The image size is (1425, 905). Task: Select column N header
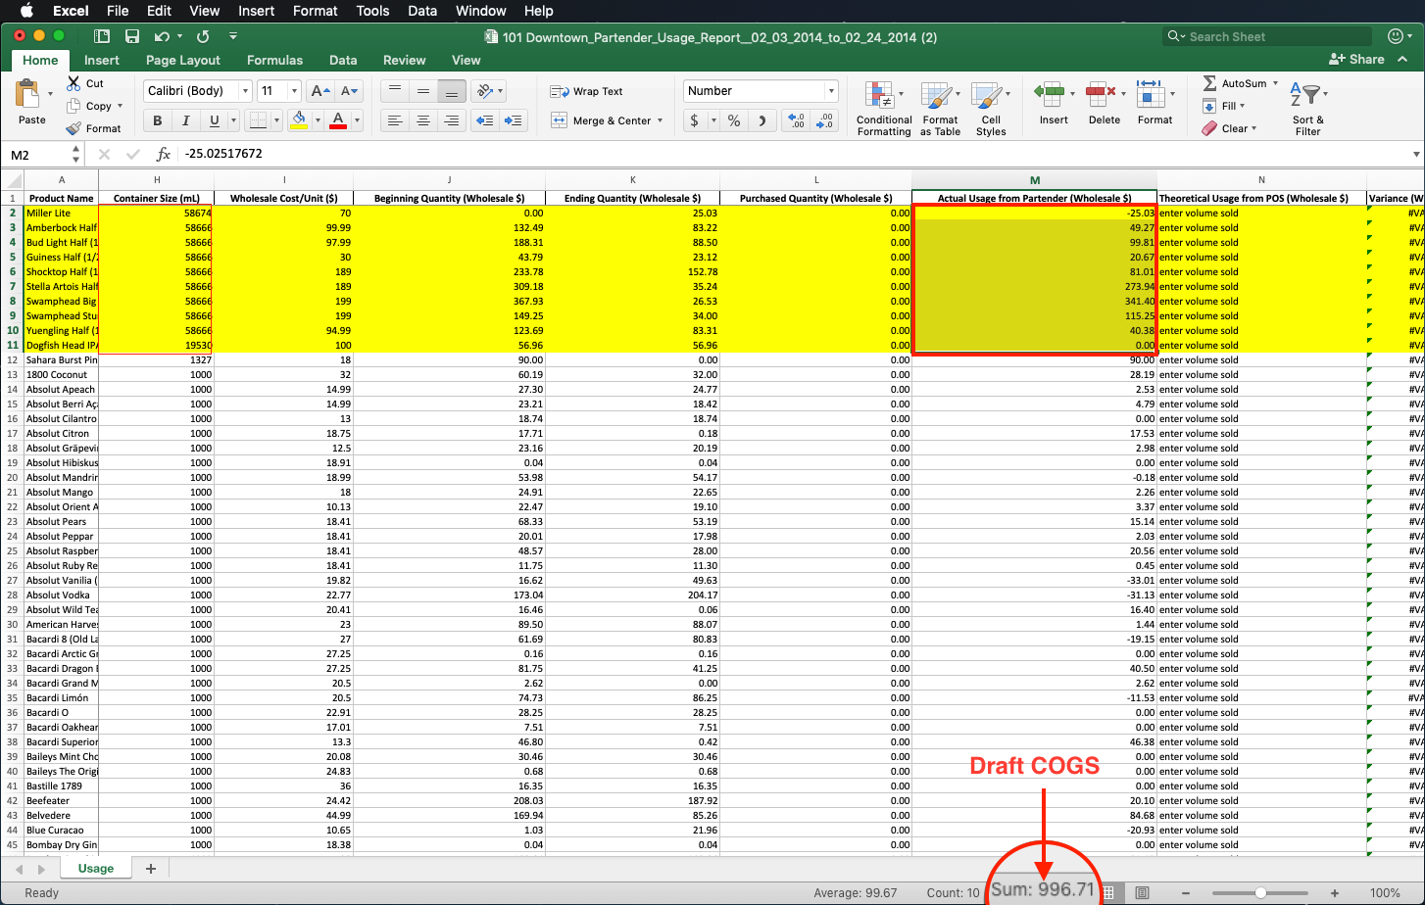tap(1261, 179)
